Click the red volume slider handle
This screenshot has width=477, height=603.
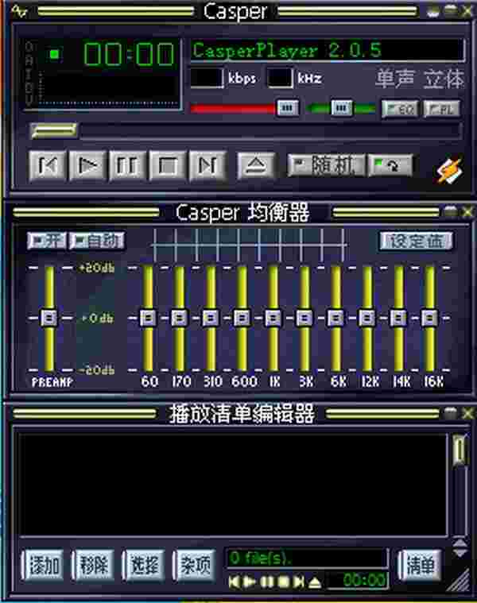point(288,108)
